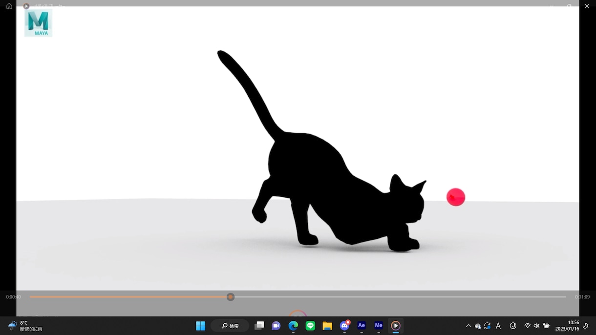Click the sync arrows tray icon

point(488,326)
